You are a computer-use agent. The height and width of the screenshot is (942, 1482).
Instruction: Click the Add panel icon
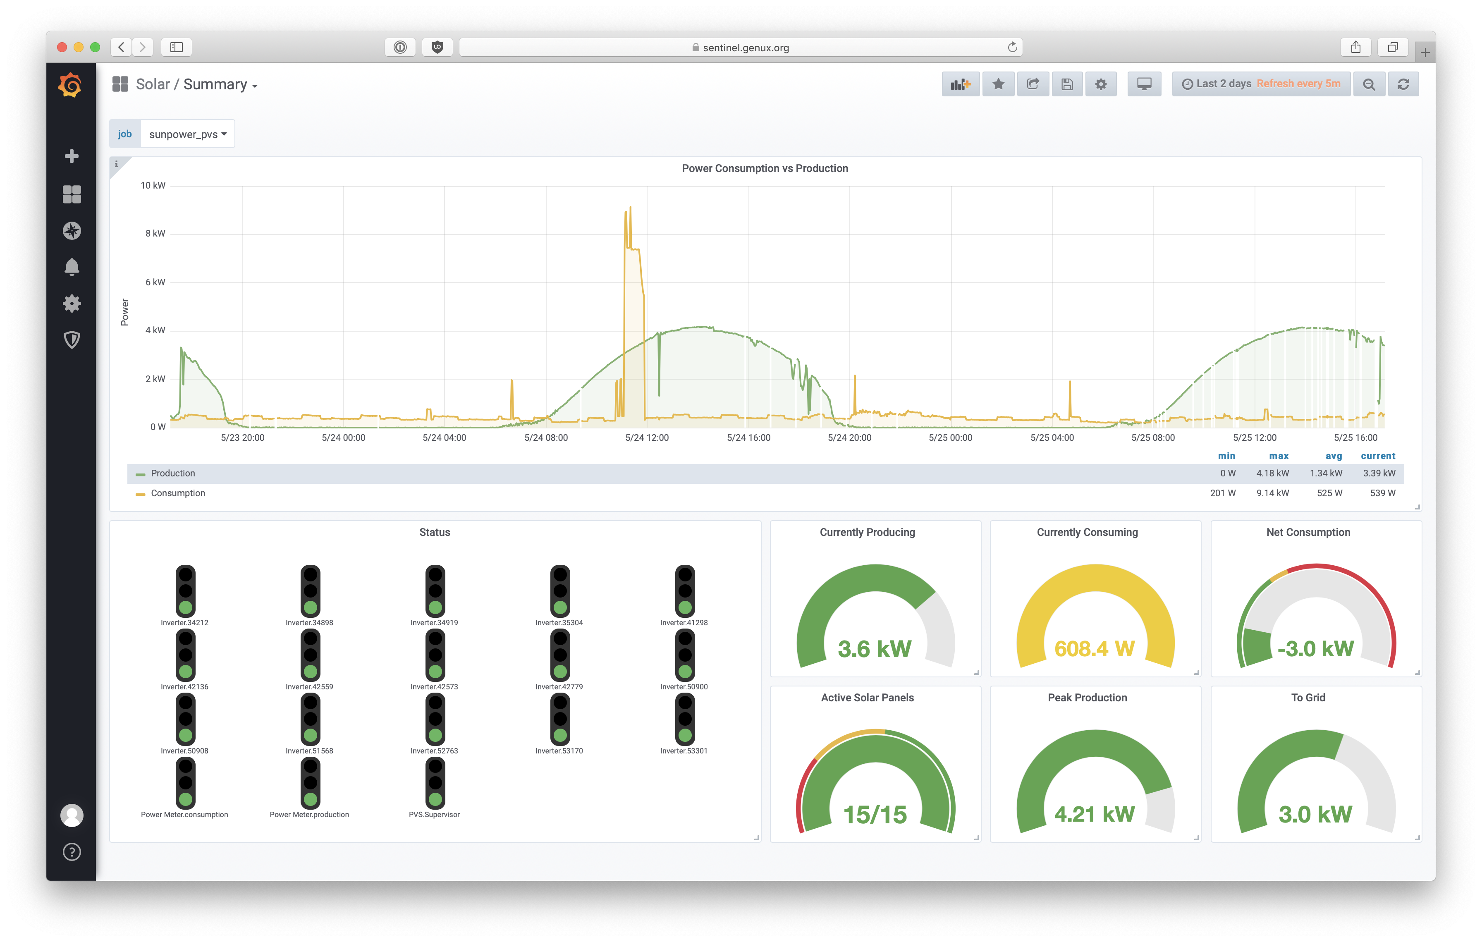[960, 84]
